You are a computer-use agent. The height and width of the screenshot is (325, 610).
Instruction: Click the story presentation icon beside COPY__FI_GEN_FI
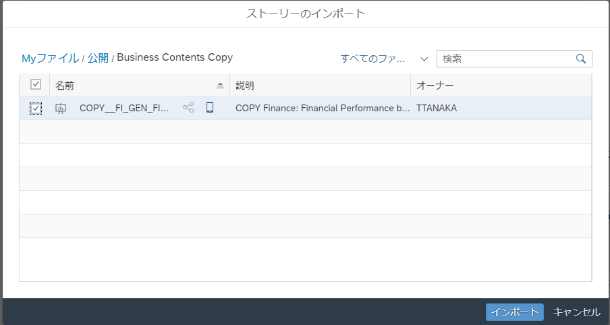click(61, 108)
